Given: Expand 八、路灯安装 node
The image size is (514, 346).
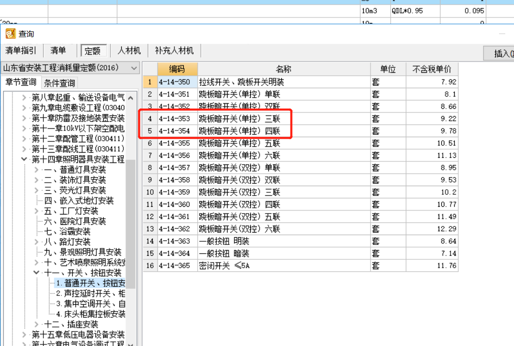Looking at the screenshot, I should [x=37, y=242].
